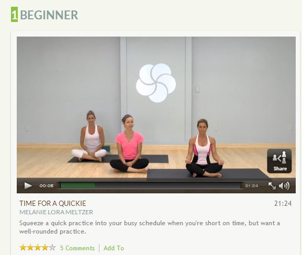This screenshot has width=302, height=255.
Task: Click the pinwheel logo in the video
Action: tap(156, 83)
